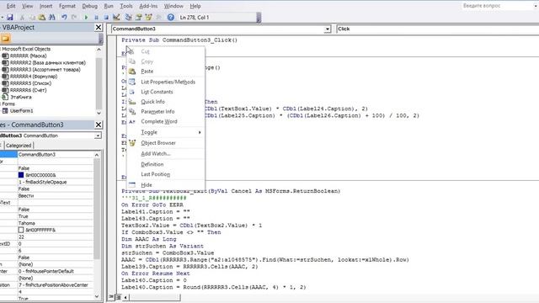This screenshot has width=539, height=303.
Task: Open the Add-Ins menu
Action: [x=148, y=6]
